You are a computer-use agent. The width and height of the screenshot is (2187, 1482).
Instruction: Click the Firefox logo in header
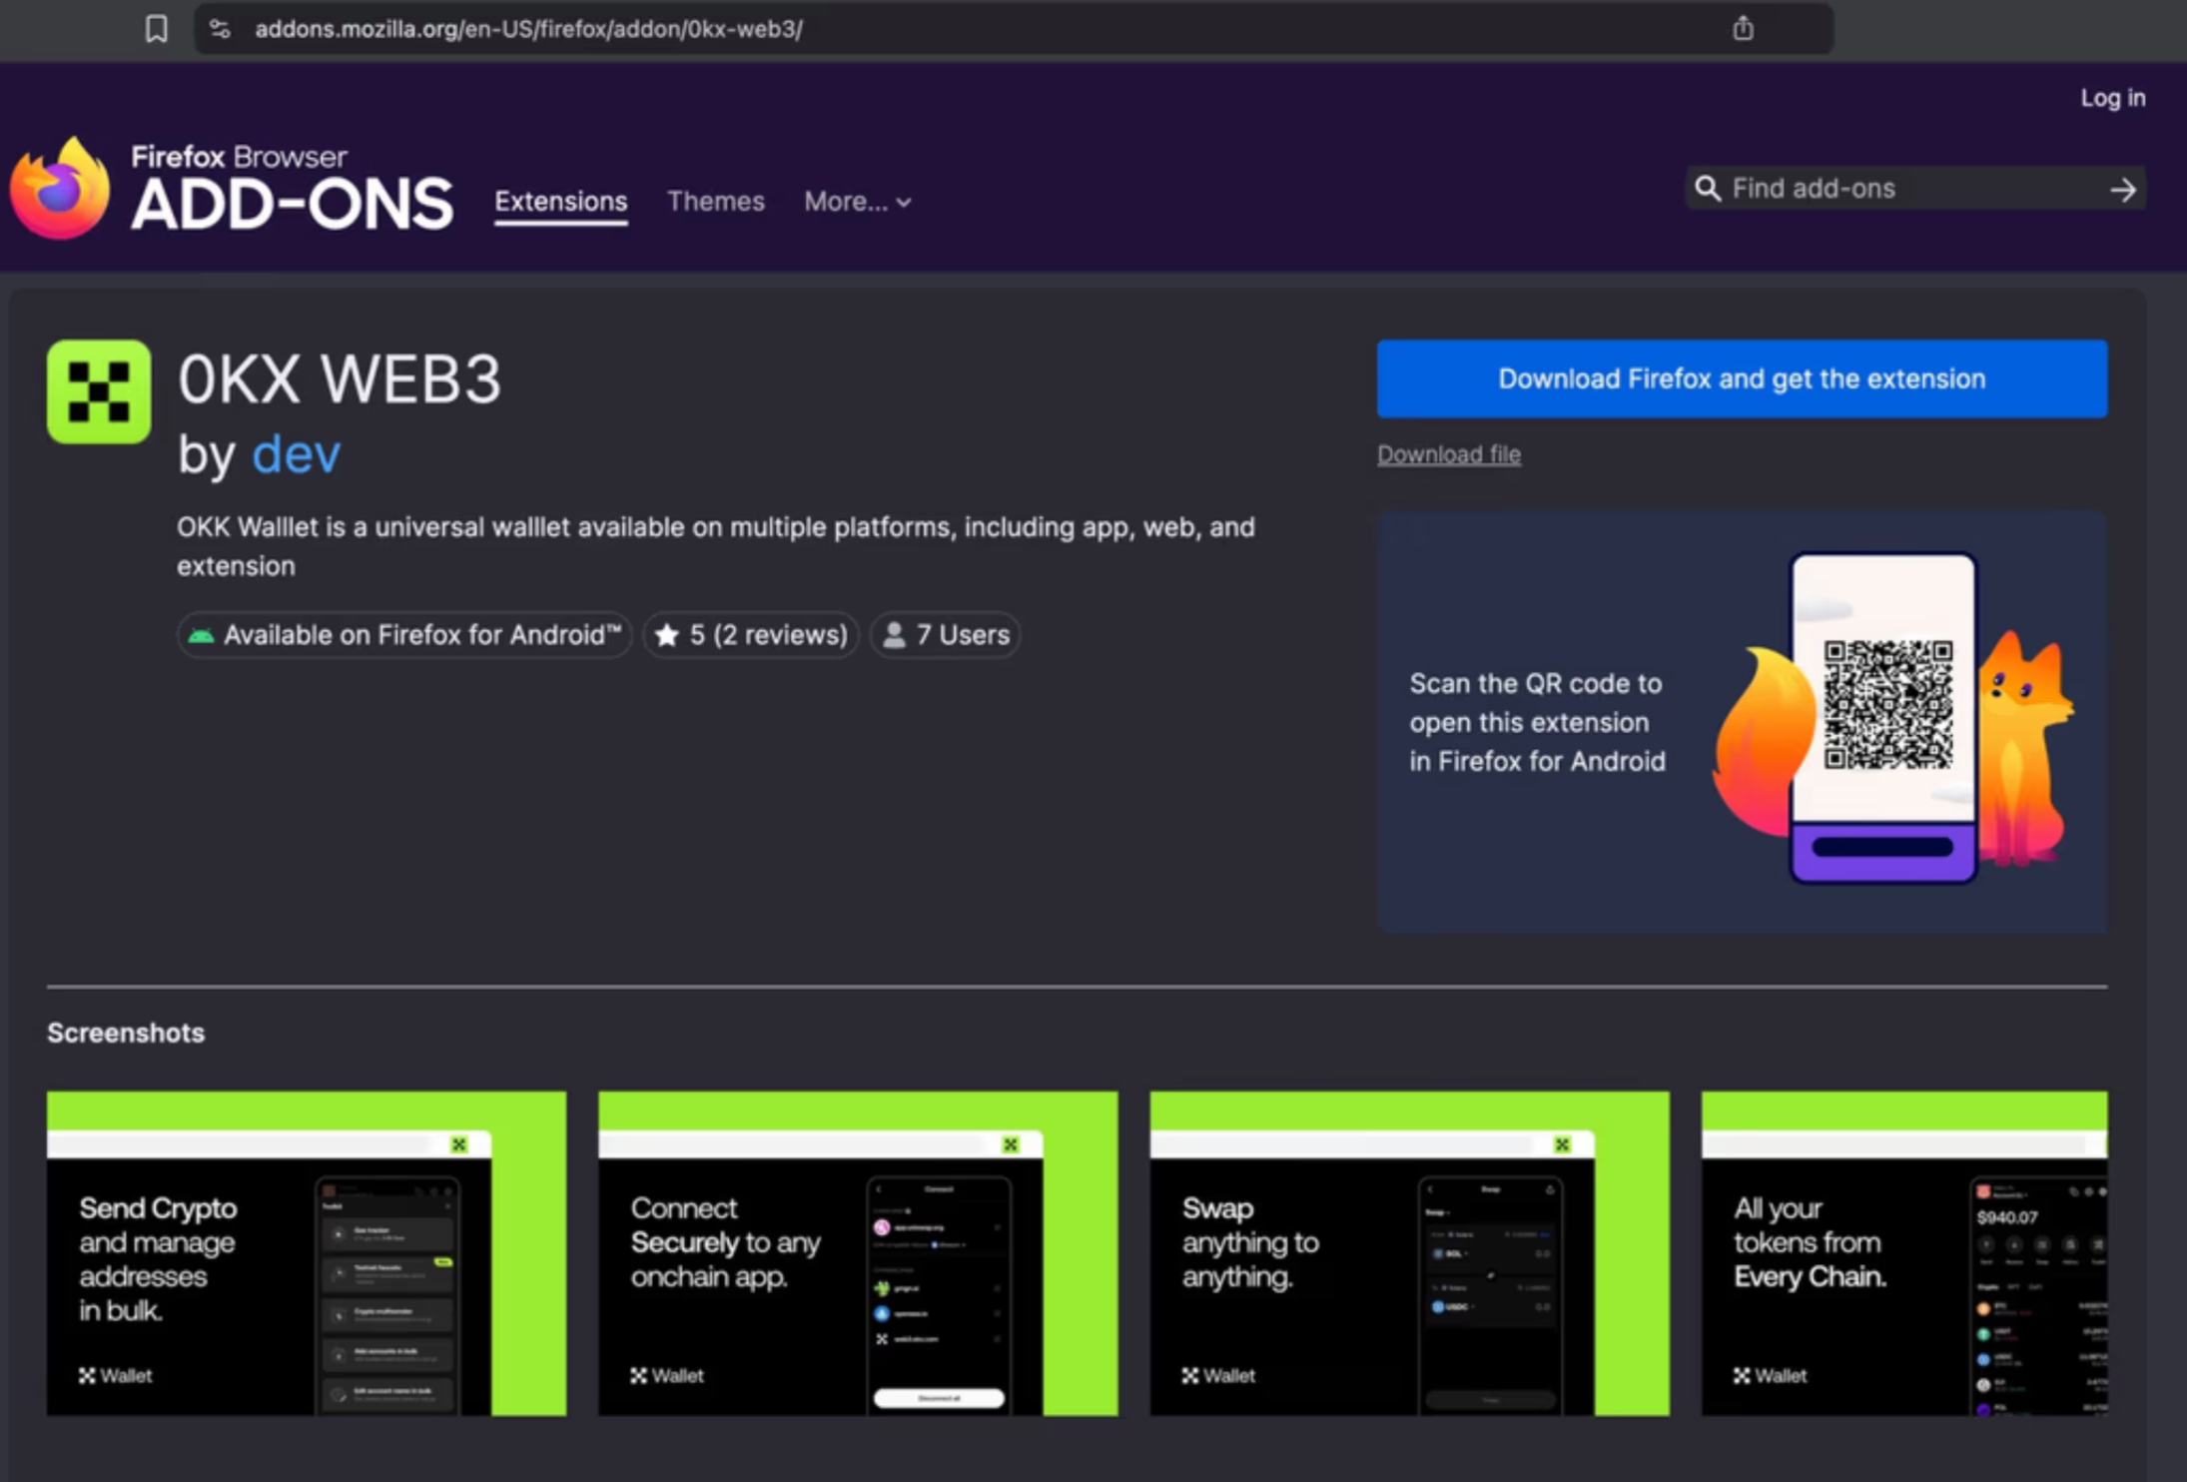coord(60,188)
